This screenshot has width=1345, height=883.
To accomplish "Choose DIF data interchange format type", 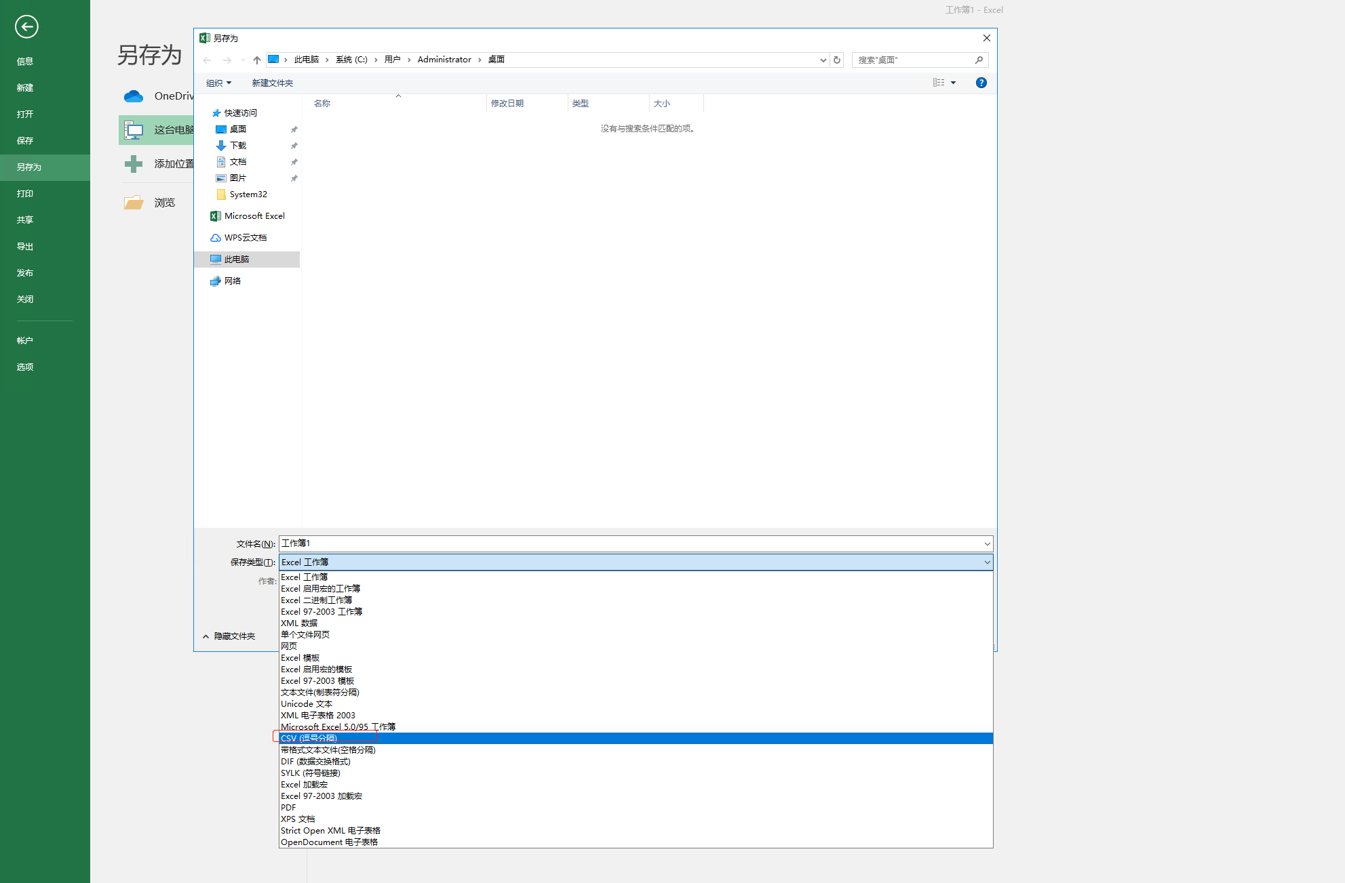I will (636, 762).
